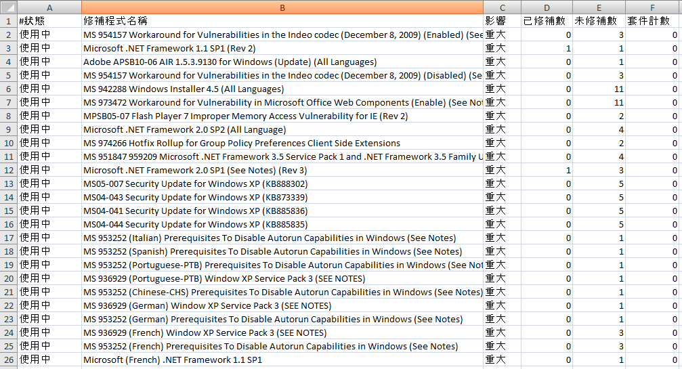Click the '修補程式名稱' header cell
Image resolution: width=682 pixels, height=369 pixels.
(282, 21)
